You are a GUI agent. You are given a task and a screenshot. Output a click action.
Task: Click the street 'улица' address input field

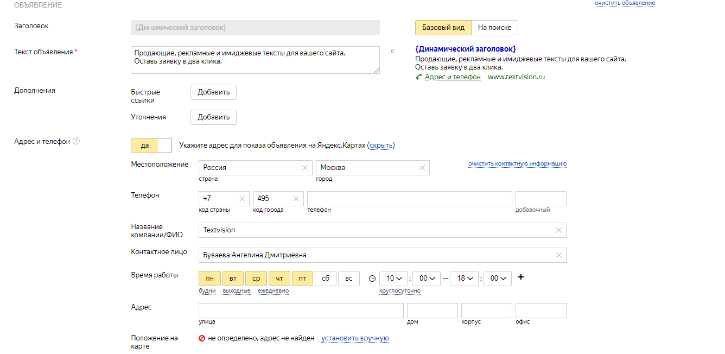click(x=301, y=311)
